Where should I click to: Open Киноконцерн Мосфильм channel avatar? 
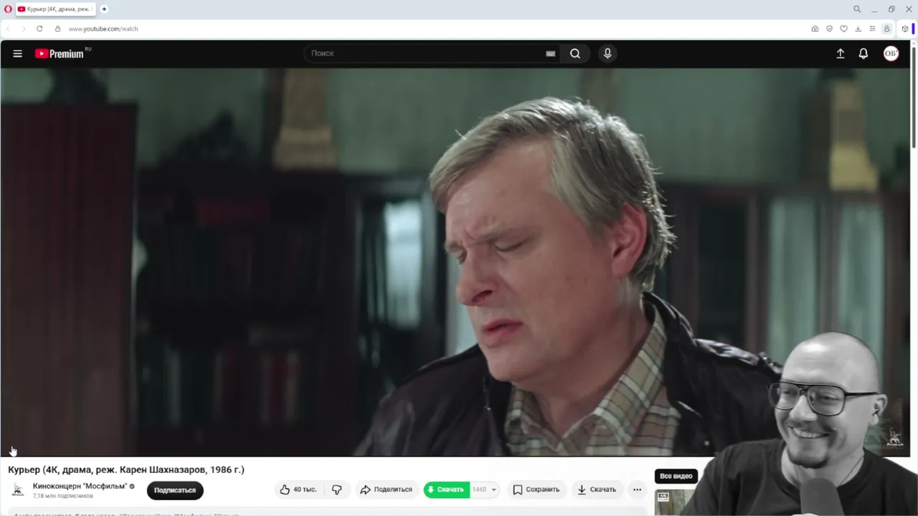pyautogui.click(x=18, y=489)
